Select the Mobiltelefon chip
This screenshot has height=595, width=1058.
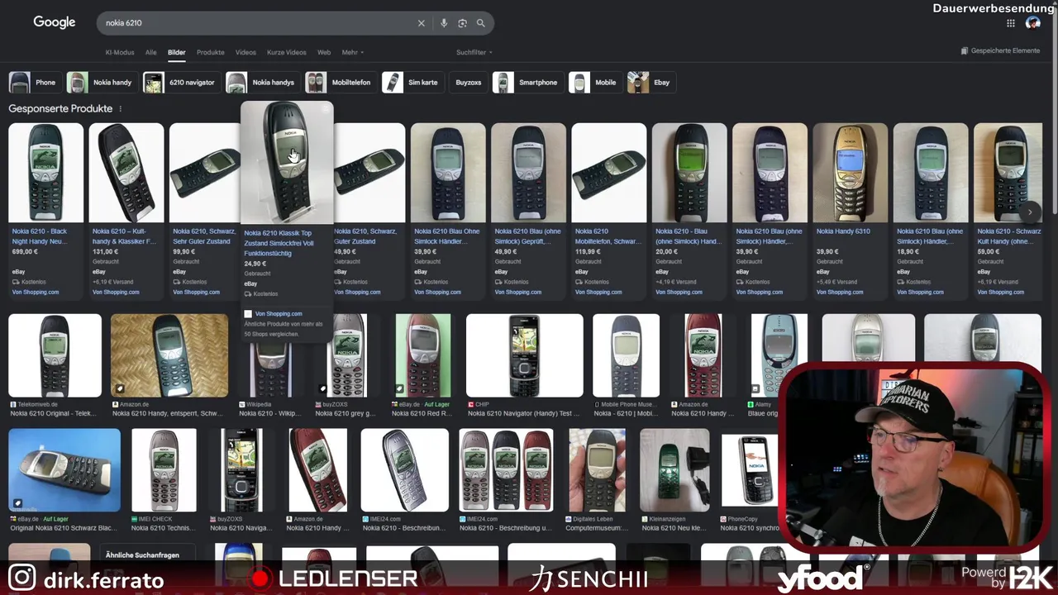tap(341, 83)
